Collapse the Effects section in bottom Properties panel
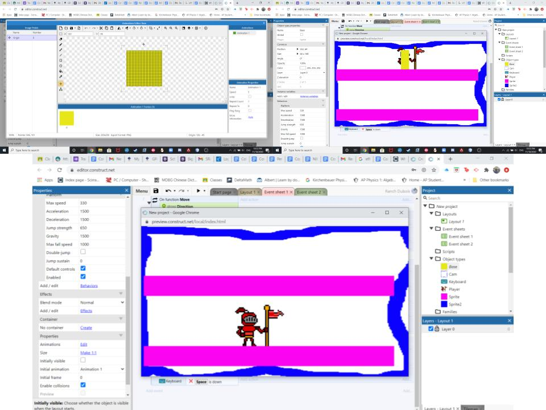 (121, 294)
